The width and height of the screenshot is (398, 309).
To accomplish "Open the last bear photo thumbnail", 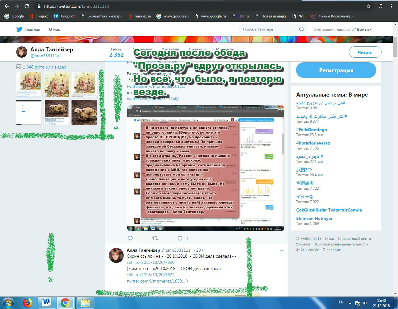I will click(84, 112).
